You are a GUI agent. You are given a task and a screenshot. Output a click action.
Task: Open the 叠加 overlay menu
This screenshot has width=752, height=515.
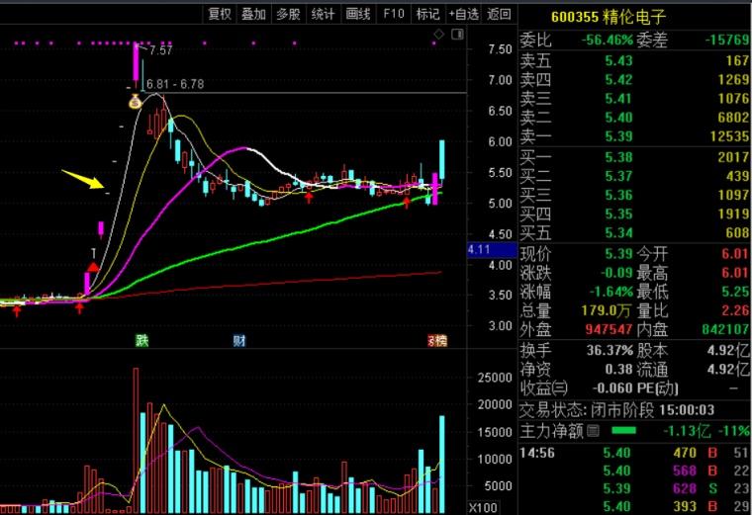(253, 13)
